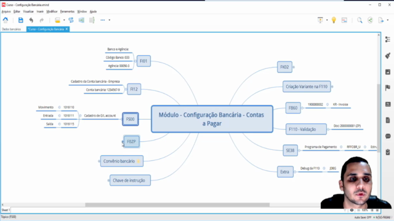This screenshot has height=221, width=394.
Task: Open brainstorming lightbulb icon
Action: pyautogui.click(x=334, y=20)
